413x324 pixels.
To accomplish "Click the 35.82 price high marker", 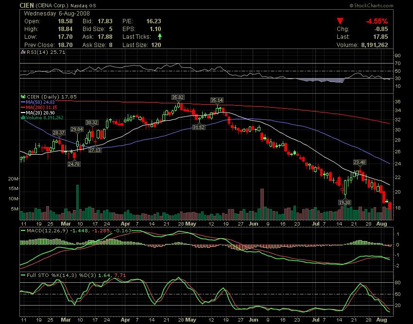I will point(177,97).
